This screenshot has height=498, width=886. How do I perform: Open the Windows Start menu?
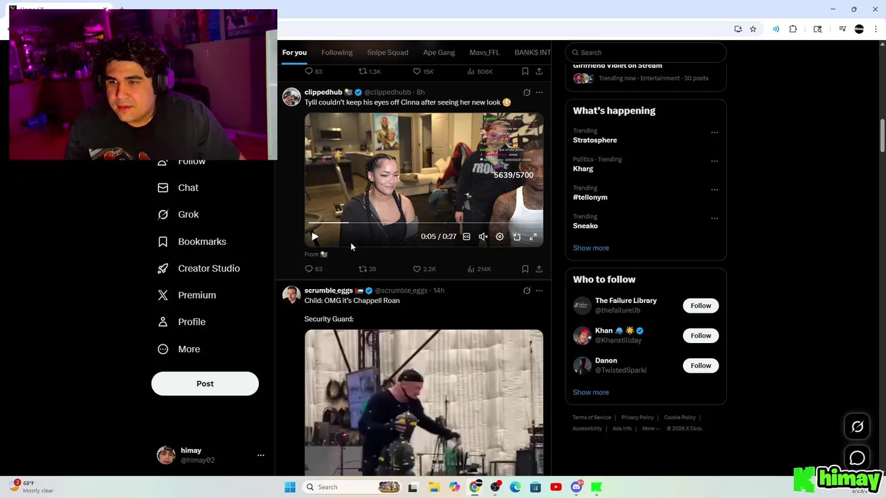tap(290, 487)
